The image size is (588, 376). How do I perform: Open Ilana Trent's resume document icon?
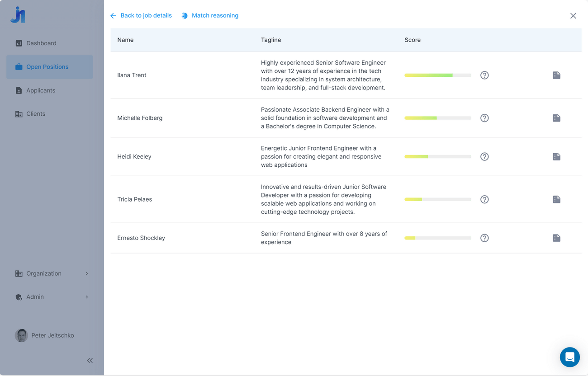[x=556, y=75]
